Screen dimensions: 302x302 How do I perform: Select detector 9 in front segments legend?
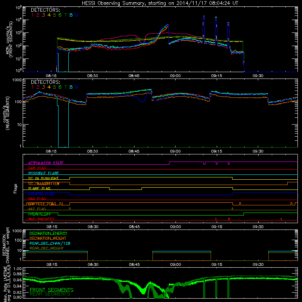pyautogui.click(x=77, y=15)
